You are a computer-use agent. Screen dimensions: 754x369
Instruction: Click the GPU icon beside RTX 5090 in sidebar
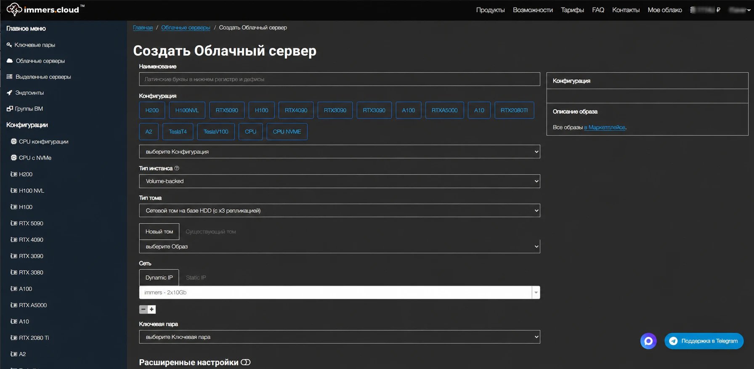click(x=14, y=223)
